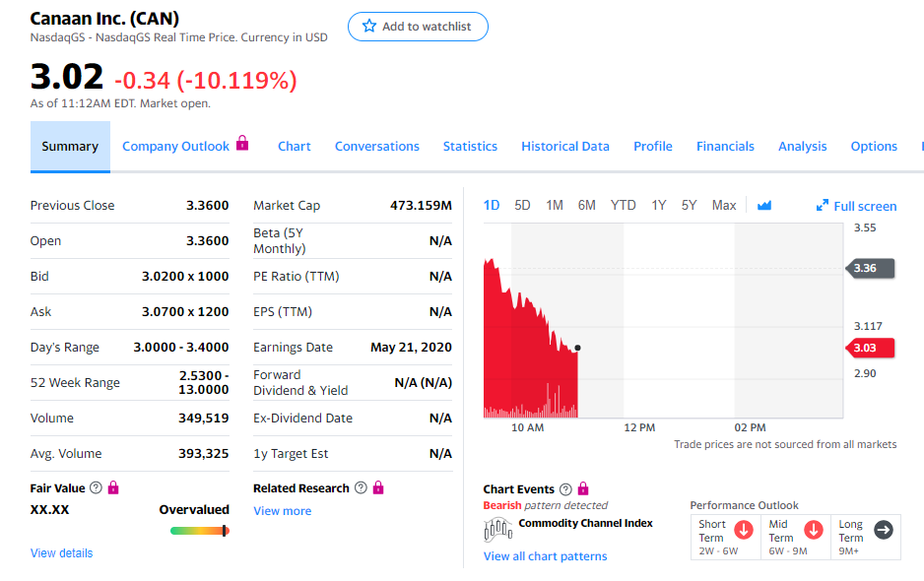Click the Fair Value gradient bar
Viewport: 924px width, 581px height.
[199, 531]
